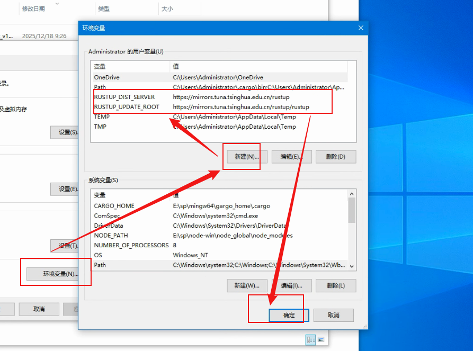Viewport: 473px width, 351px height.
Task: Select the CARGO_HOME system variable
Action: (219, 206)
